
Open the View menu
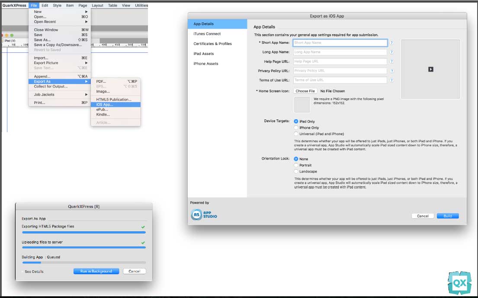126,5
